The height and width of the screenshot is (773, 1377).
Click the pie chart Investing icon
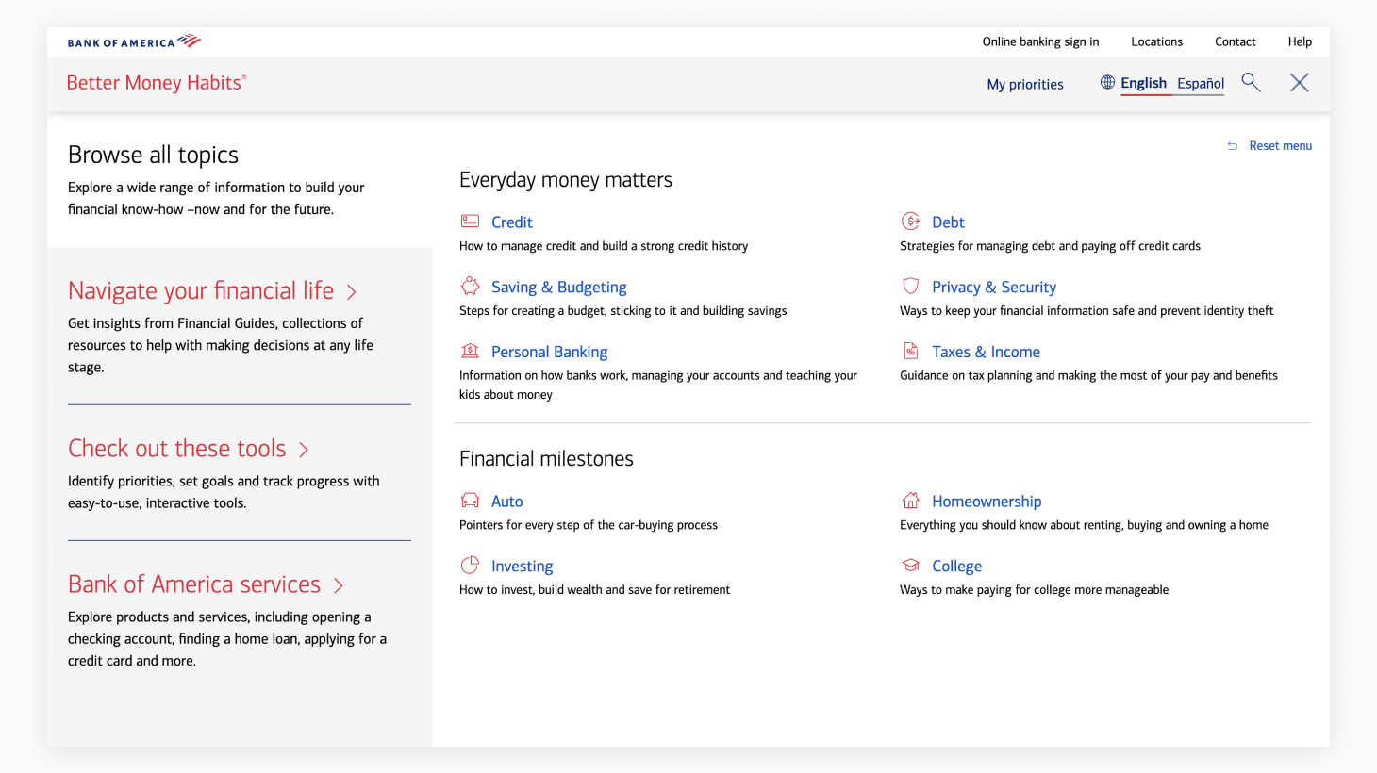click(x=470, y=566)
